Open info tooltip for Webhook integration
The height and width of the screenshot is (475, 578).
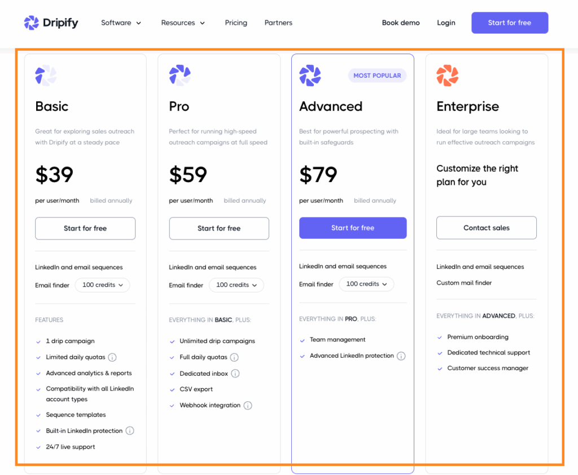247,405
